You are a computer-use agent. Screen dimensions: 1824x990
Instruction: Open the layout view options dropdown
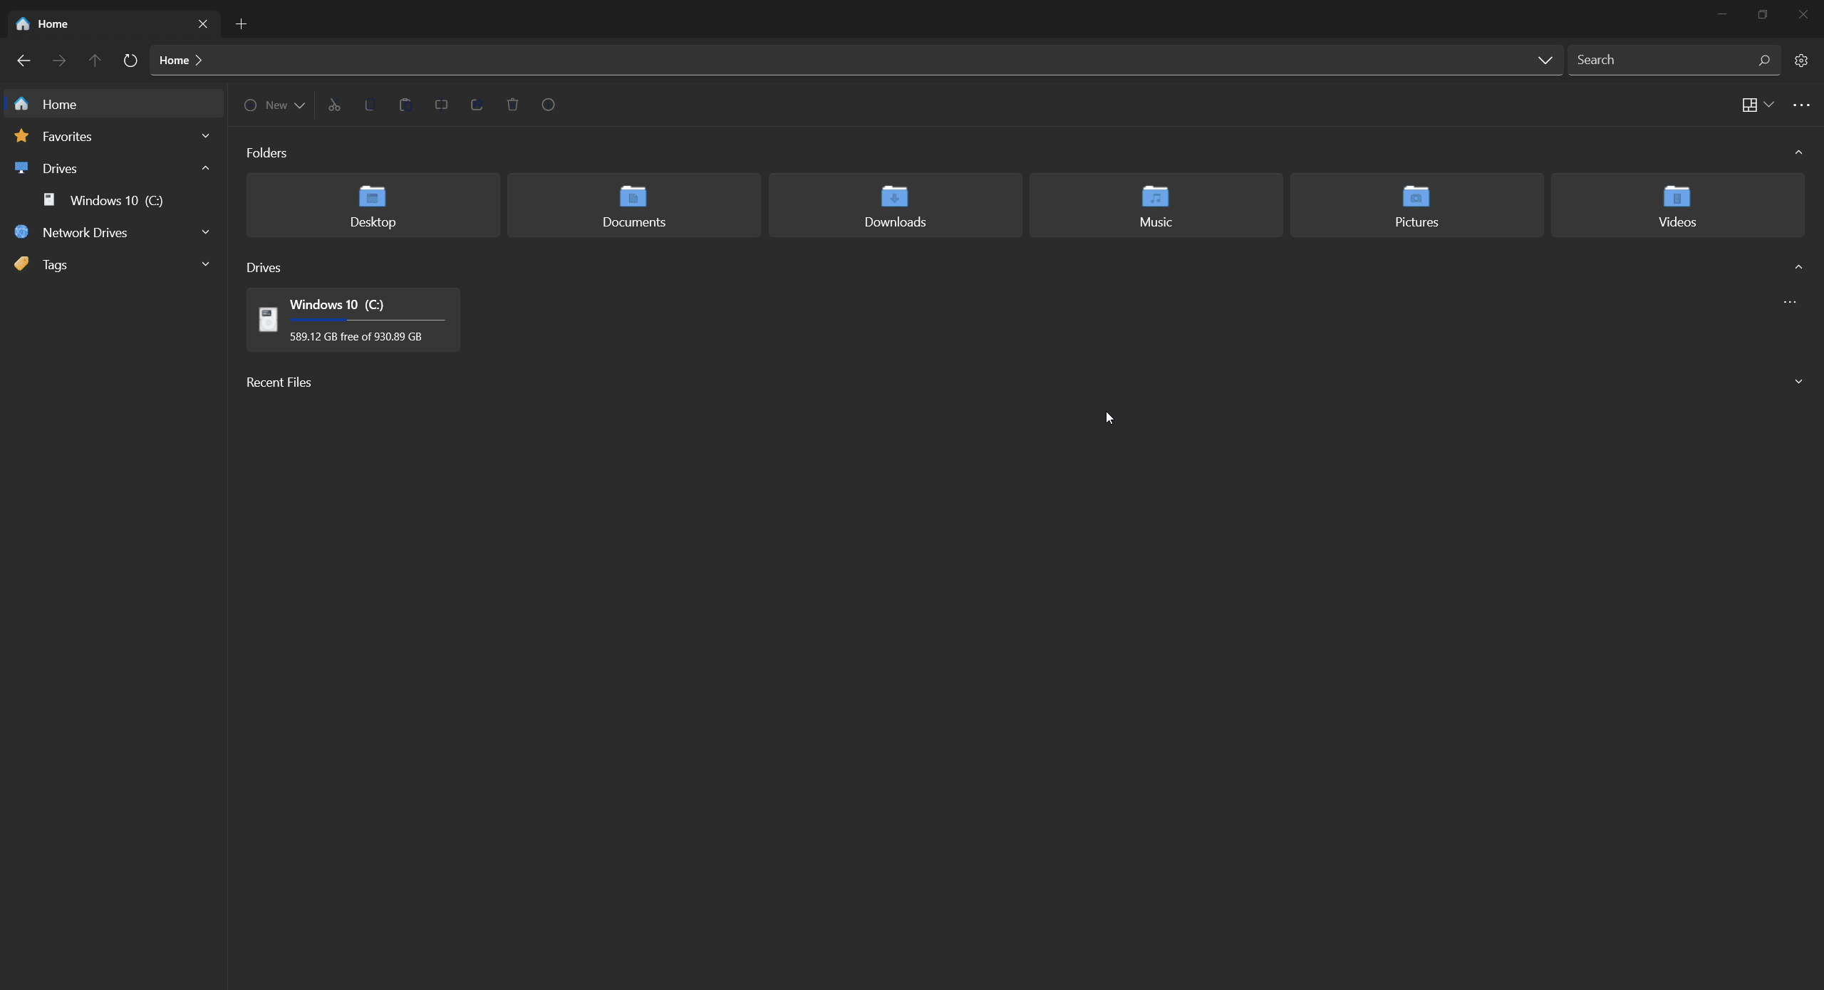(x=1757, y=105)
